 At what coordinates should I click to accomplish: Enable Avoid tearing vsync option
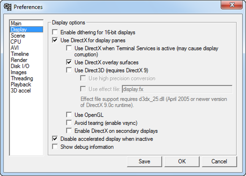coord(69,123)
